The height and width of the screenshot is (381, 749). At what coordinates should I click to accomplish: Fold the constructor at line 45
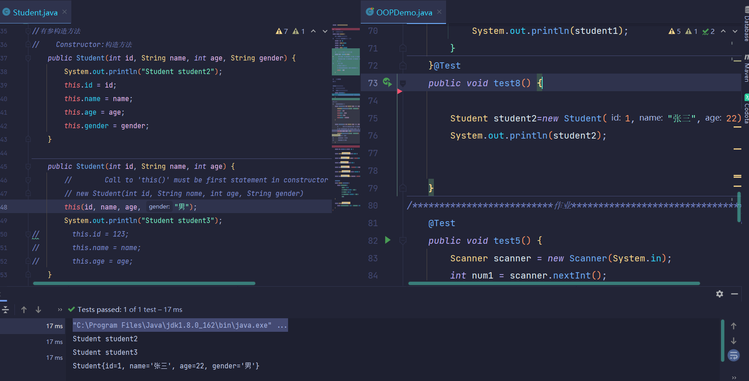[x=28, y=167]
